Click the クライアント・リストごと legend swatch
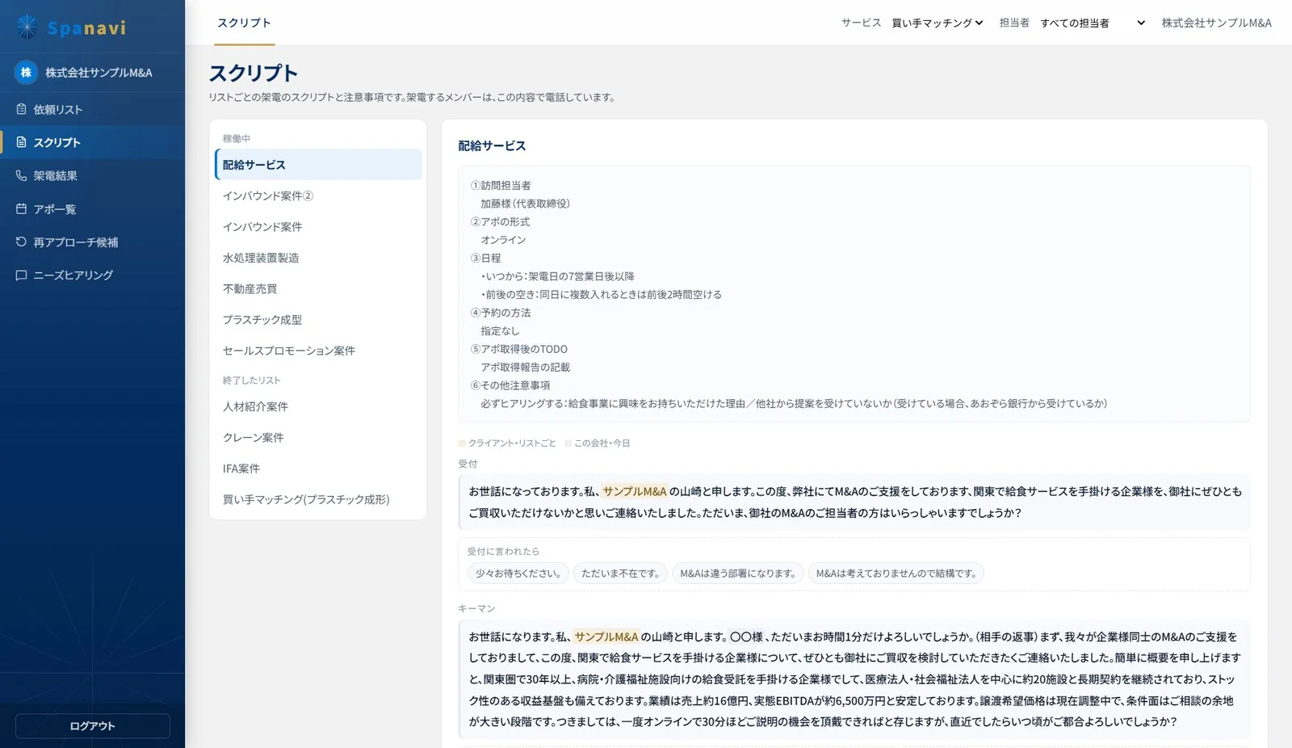The image size is (1292, 748). coord(462,443)
